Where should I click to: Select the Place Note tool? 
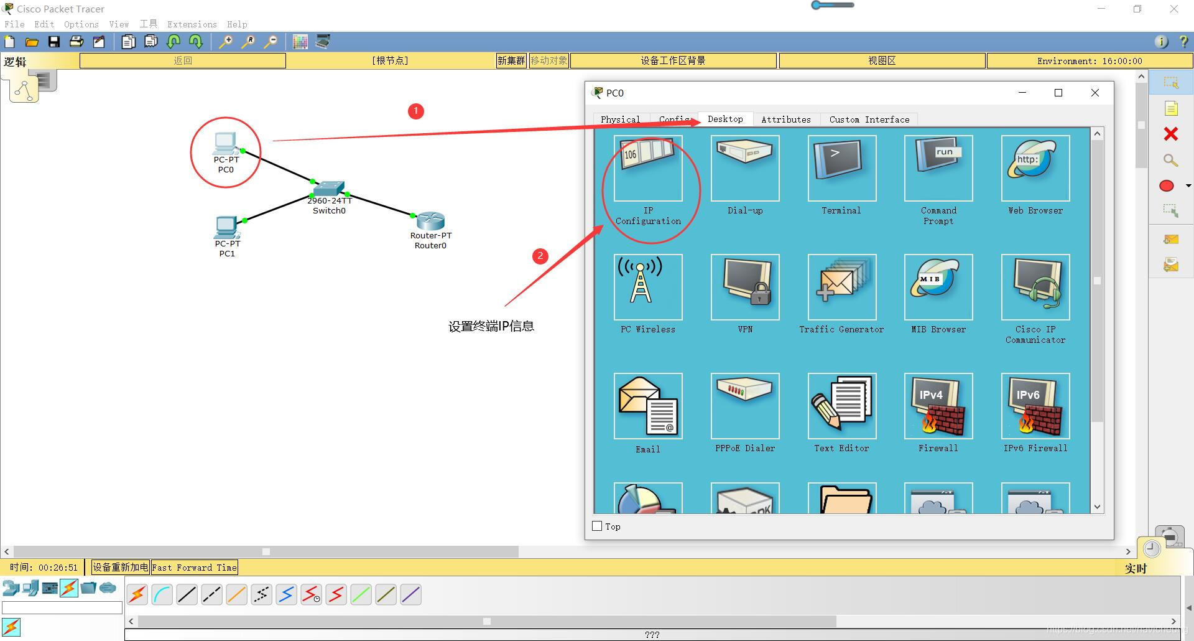coord(1171,108)
